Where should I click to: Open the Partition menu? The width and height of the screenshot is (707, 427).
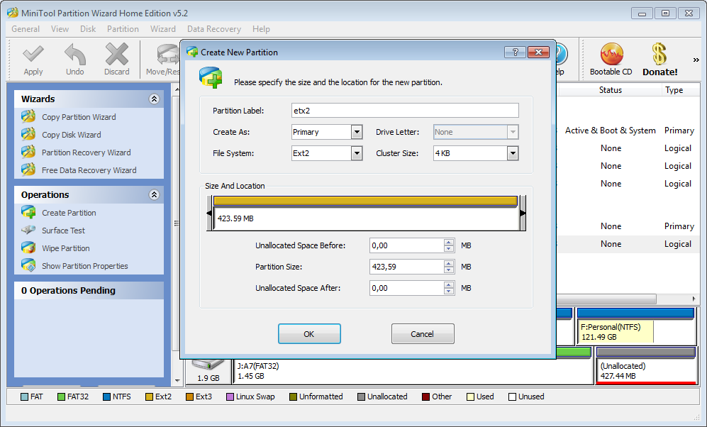(x=123, y=29)
